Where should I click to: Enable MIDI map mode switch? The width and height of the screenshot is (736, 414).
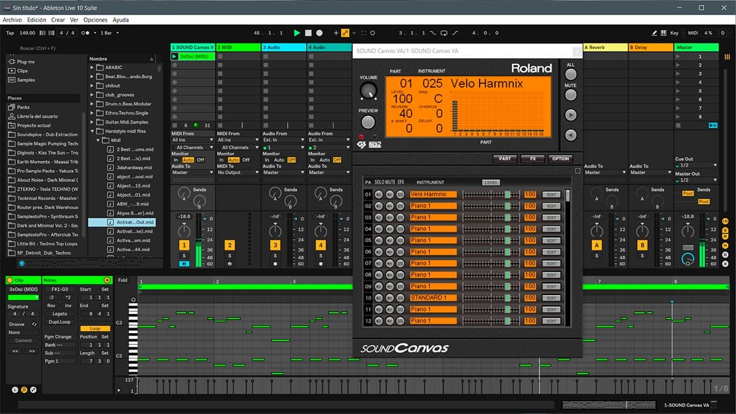pos(693,33)
